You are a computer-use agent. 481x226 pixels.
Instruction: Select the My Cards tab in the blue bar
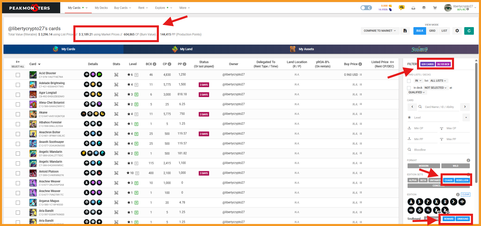tap(64, 49)
